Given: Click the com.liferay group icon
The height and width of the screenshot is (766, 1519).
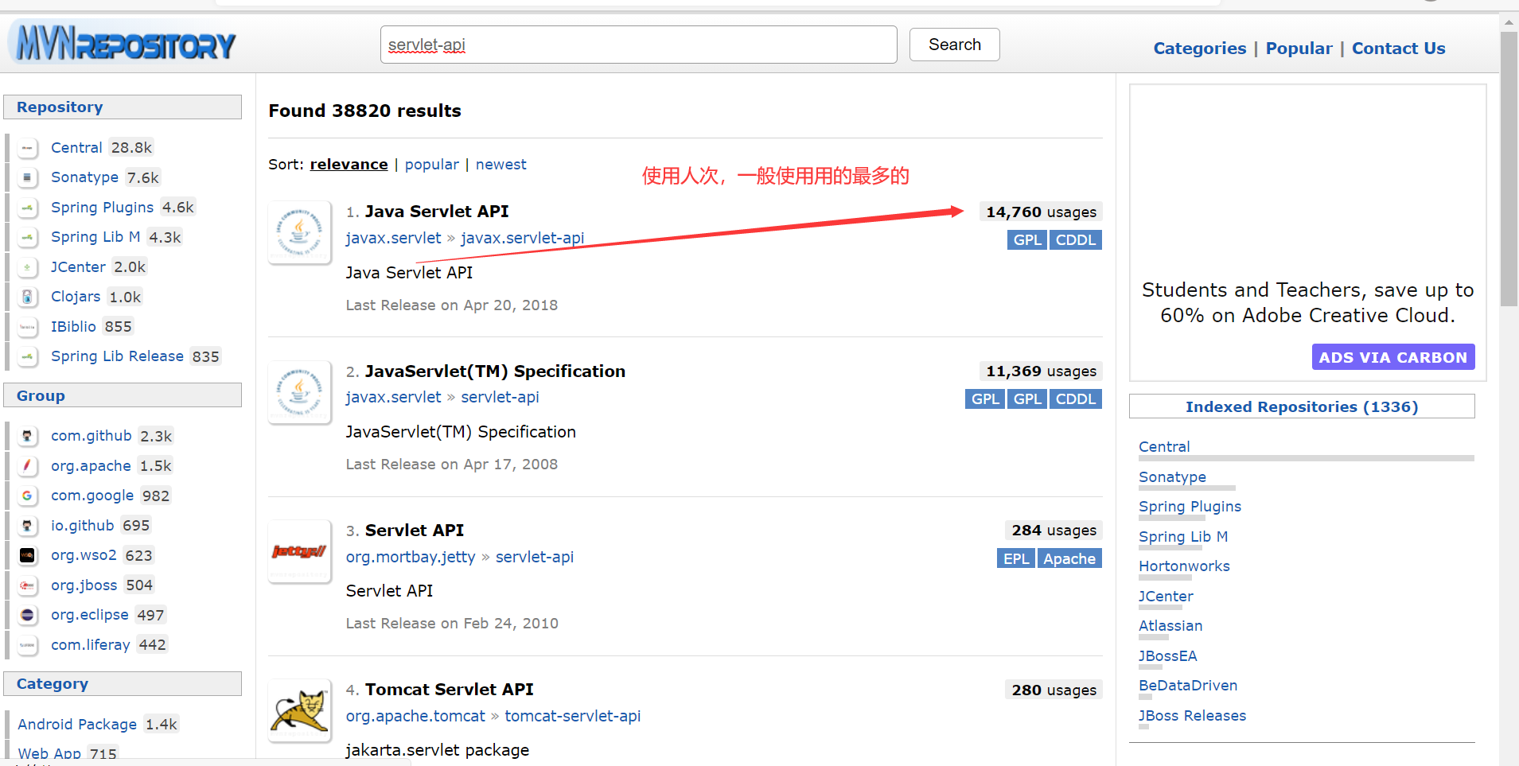Looking at the screenshot, I should [28, 645].
